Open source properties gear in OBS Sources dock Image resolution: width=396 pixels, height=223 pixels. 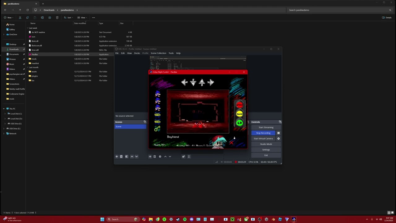pyautogui.click(x=160, y=156)
